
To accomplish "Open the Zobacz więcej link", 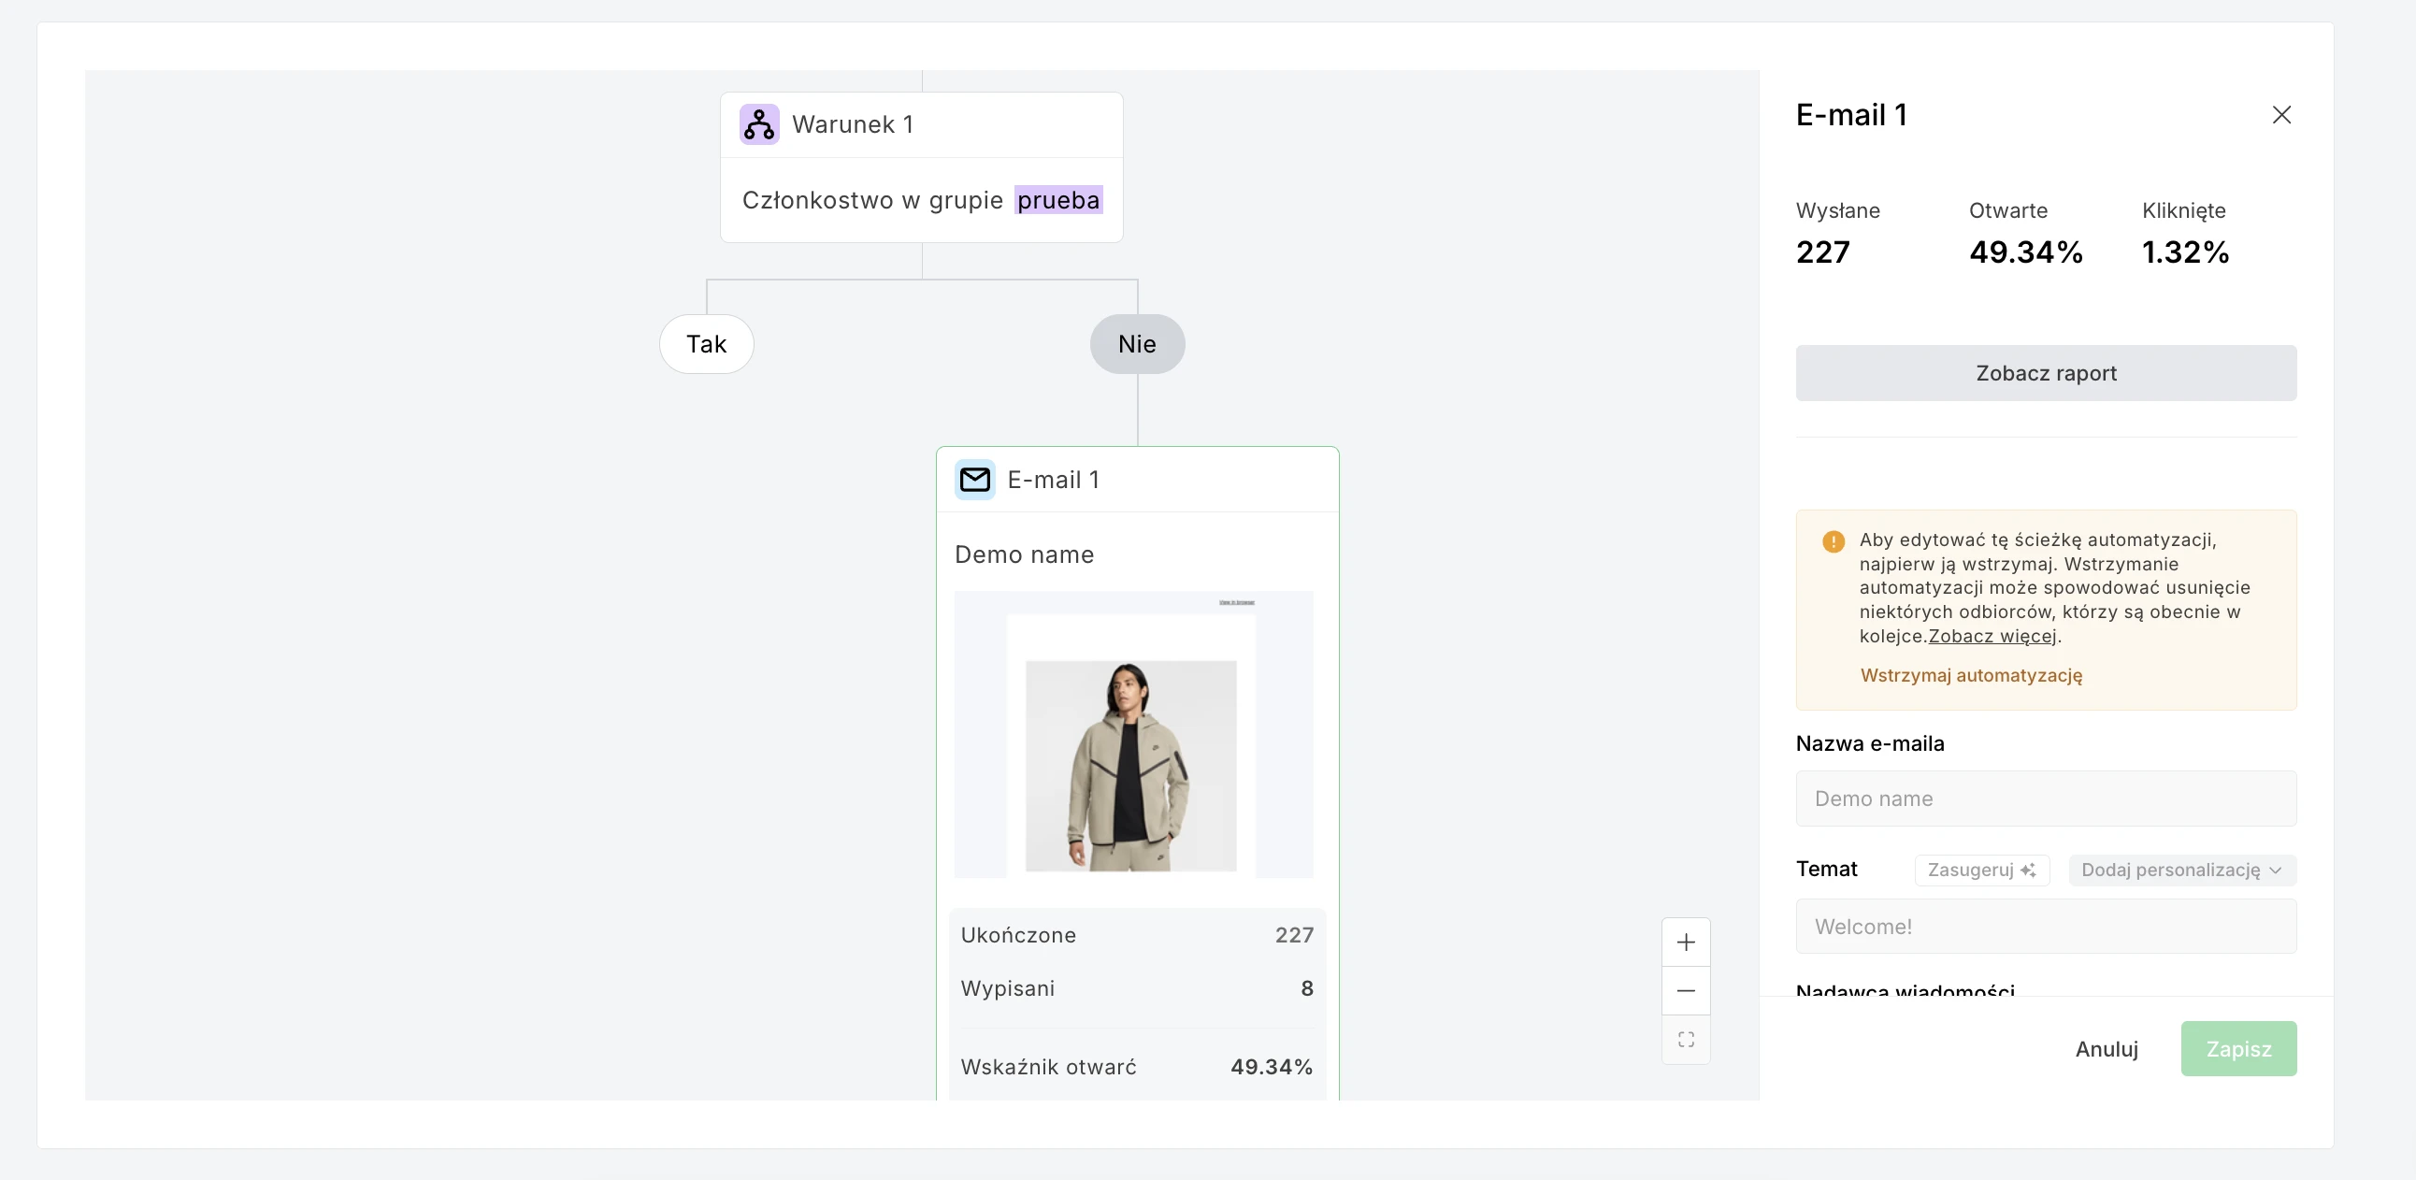I will [1992, 636].
